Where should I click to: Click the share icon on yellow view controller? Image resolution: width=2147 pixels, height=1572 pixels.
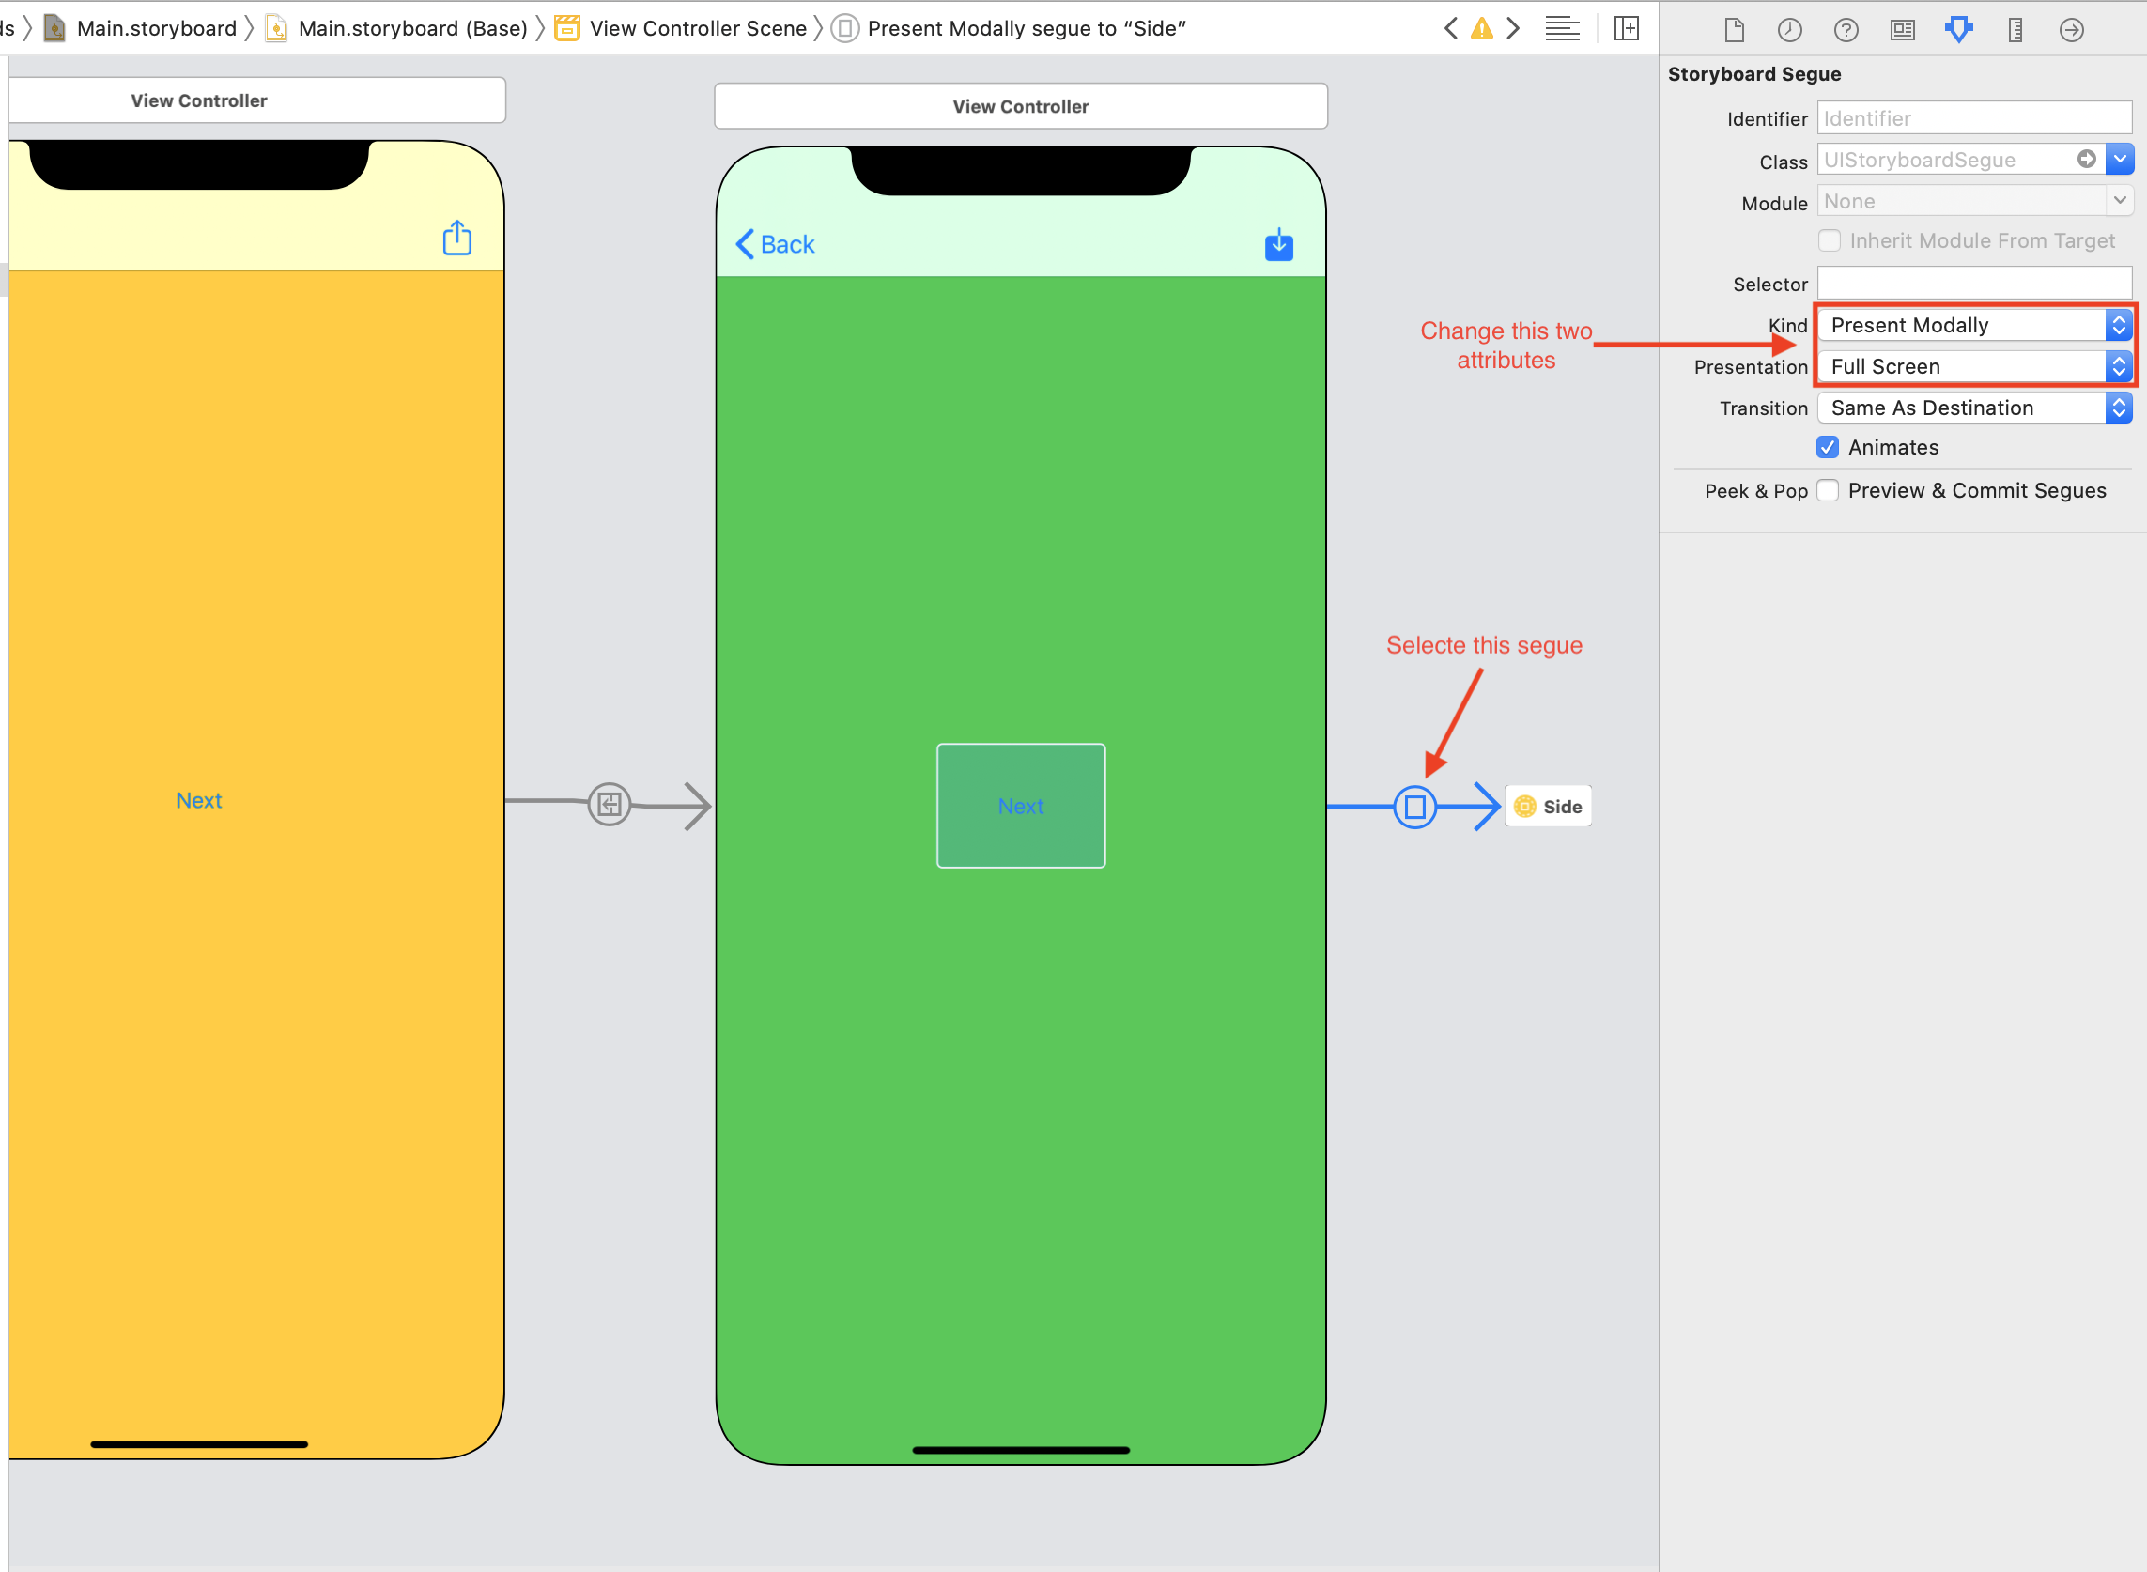pos(456,239)
